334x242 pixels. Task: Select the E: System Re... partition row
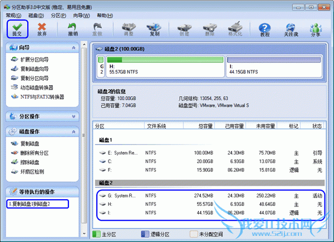(x=210, y=153)
